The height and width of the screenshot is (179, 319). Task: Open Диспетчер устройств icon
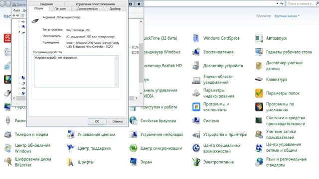tap(196, 66)
